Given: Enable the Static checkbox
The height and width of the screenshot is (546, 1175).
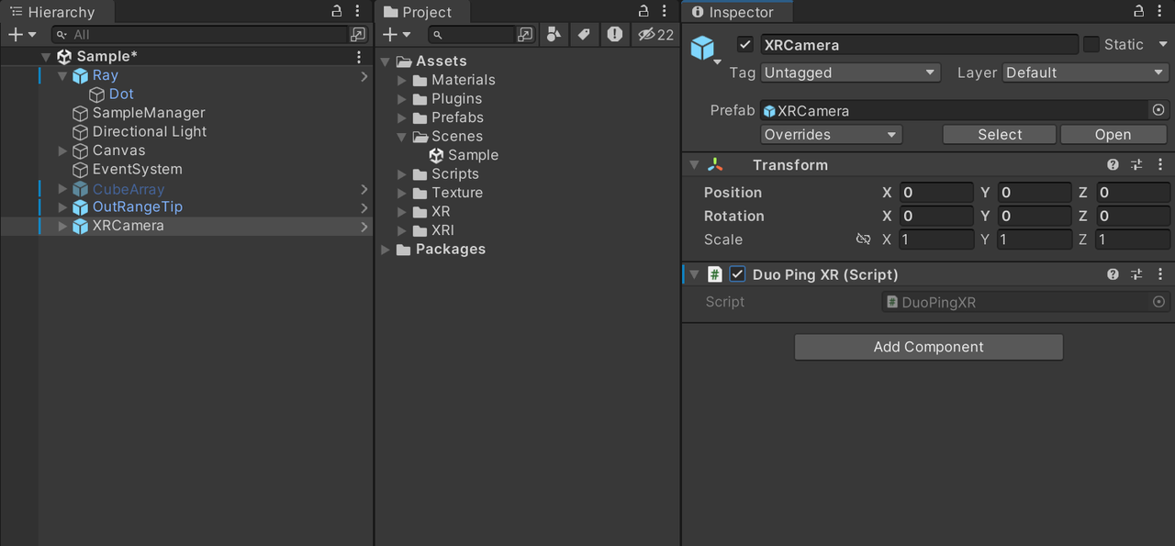Looking at the screenshot, I should 1091,45.
